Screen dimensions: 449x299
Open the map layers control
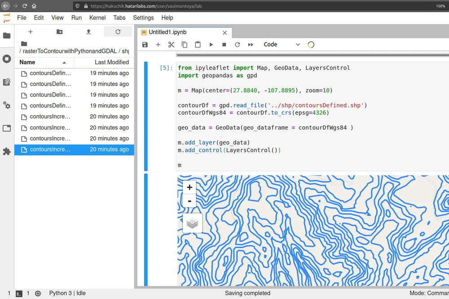(x=192, y=223)
